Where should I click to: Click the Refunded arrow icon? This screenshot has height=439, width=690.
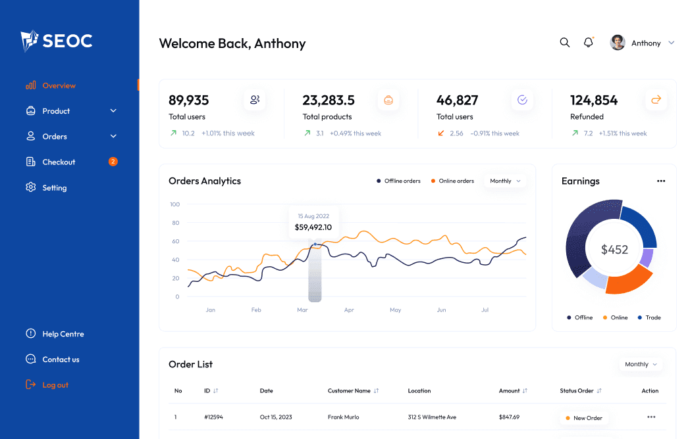click(x=656, y=100)
